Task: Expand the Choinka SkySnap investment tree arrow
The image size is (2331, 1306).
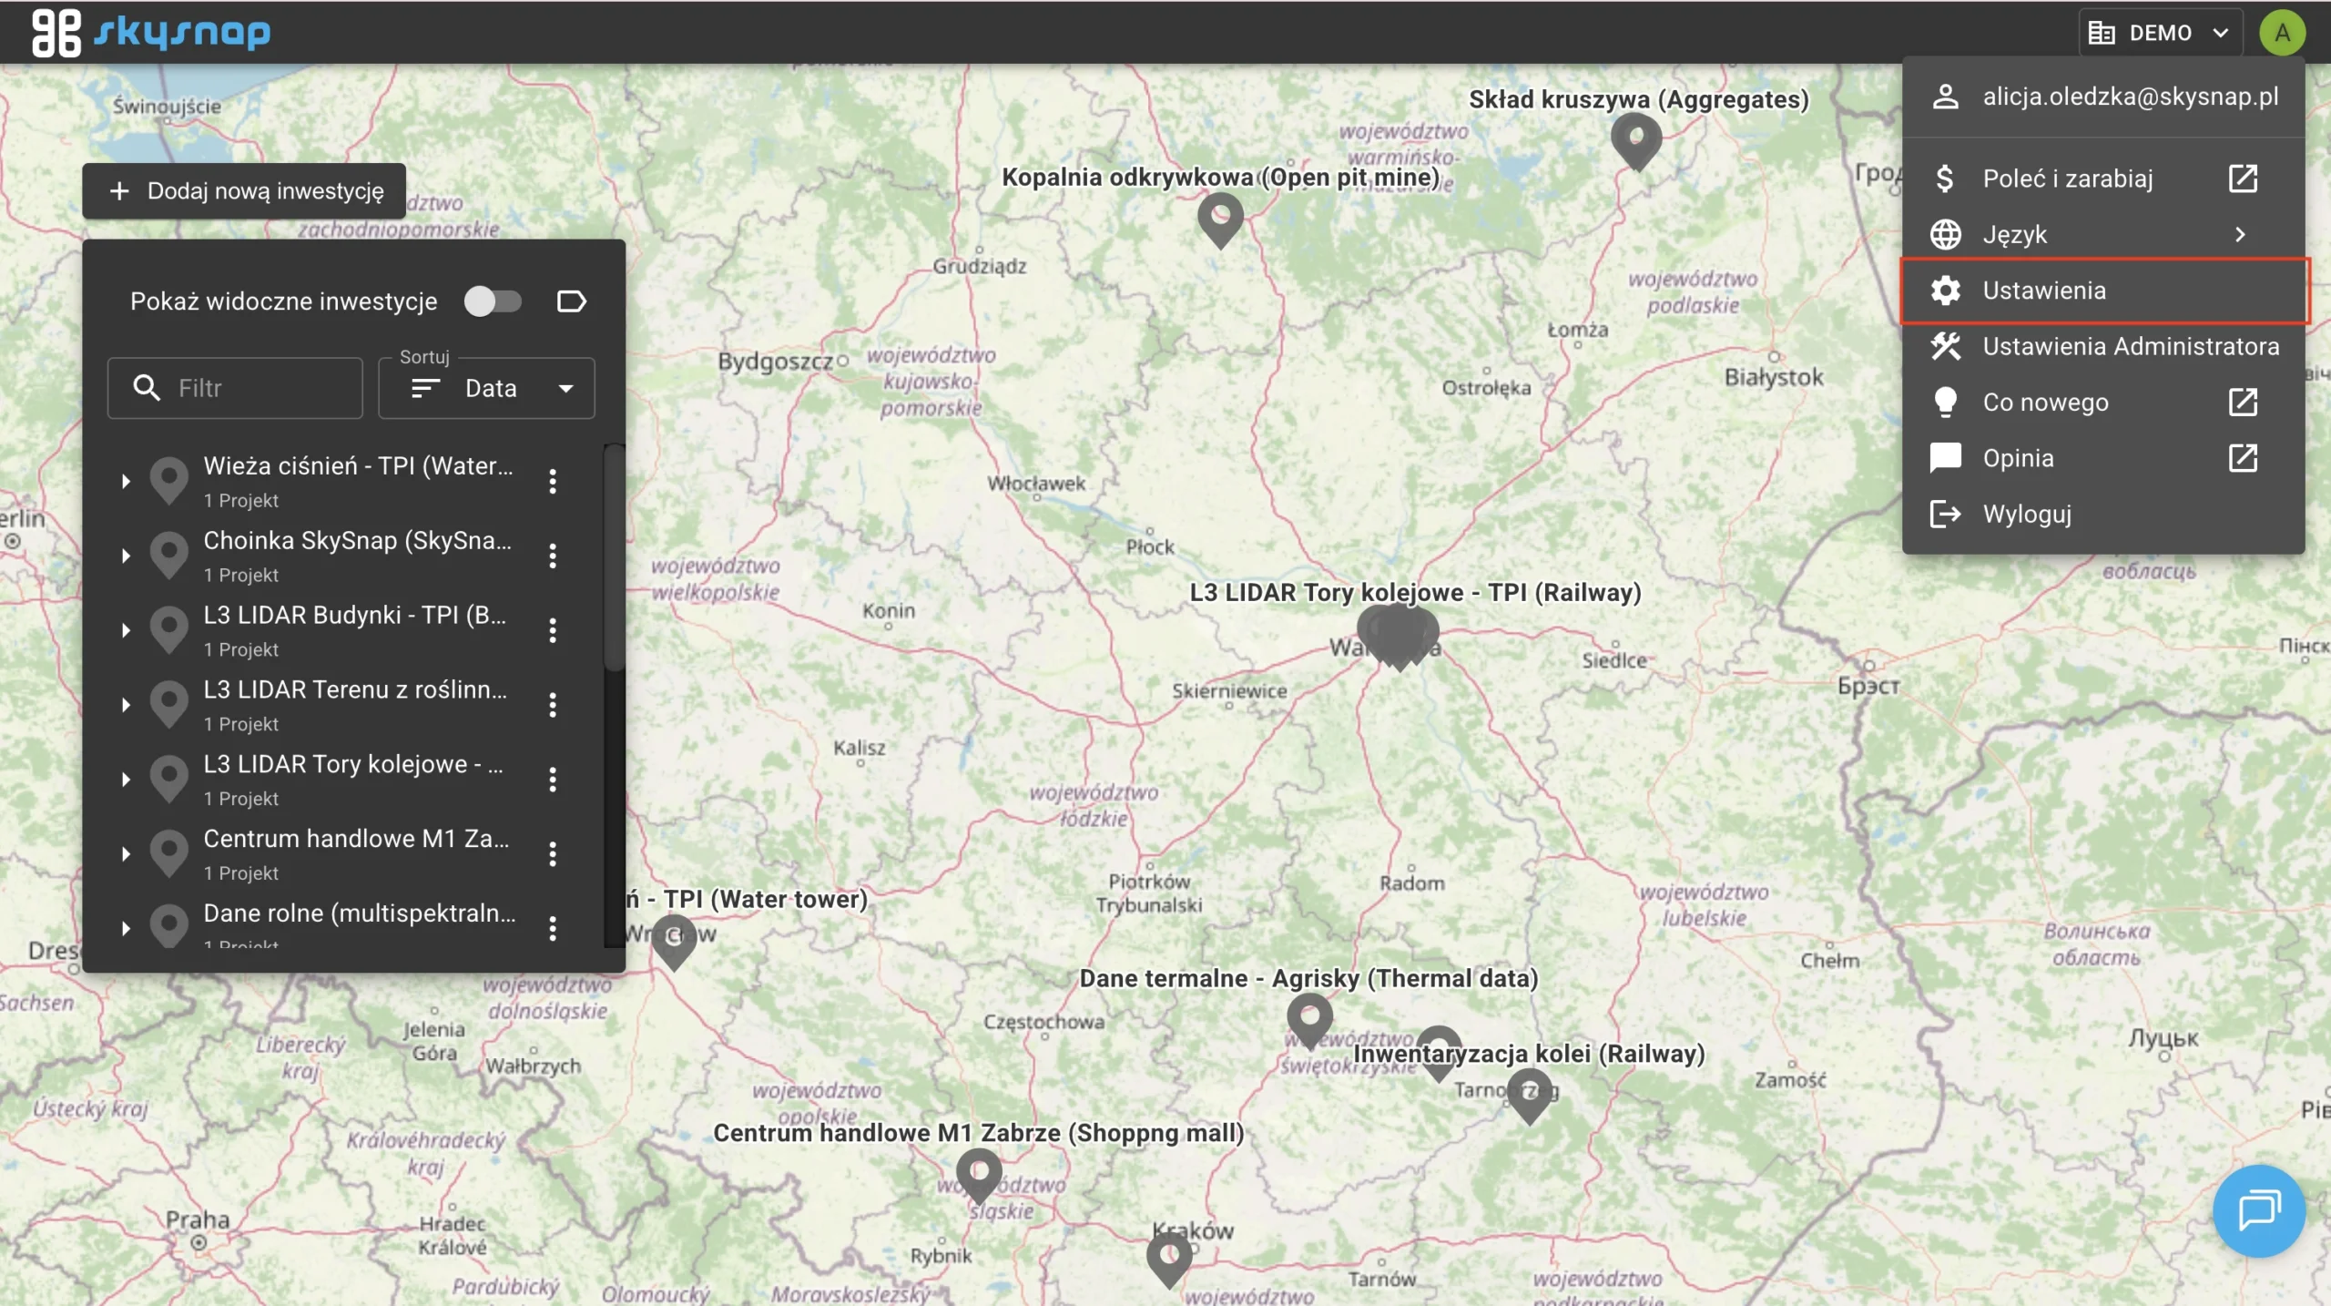Action: click(x=126, y=556)
